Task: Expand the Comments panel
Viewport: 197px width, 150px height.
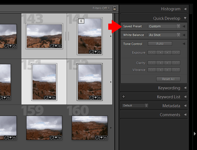Action: tap(185, 115)
